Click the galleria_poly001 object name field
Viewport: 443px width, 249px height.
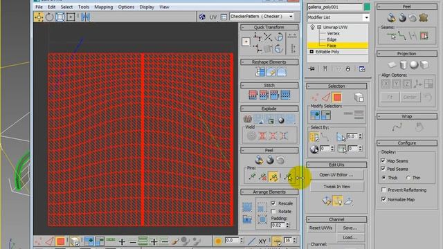(x=335, y=7)
